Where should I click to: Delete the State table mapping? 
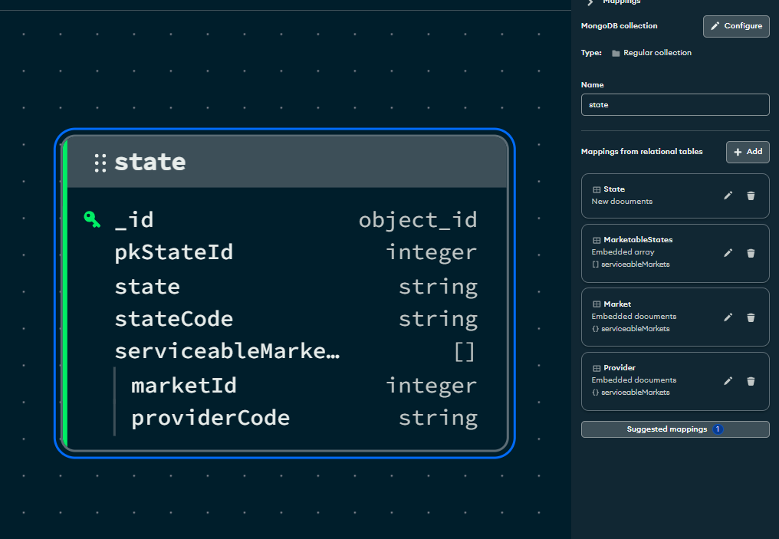pos(751,196)
